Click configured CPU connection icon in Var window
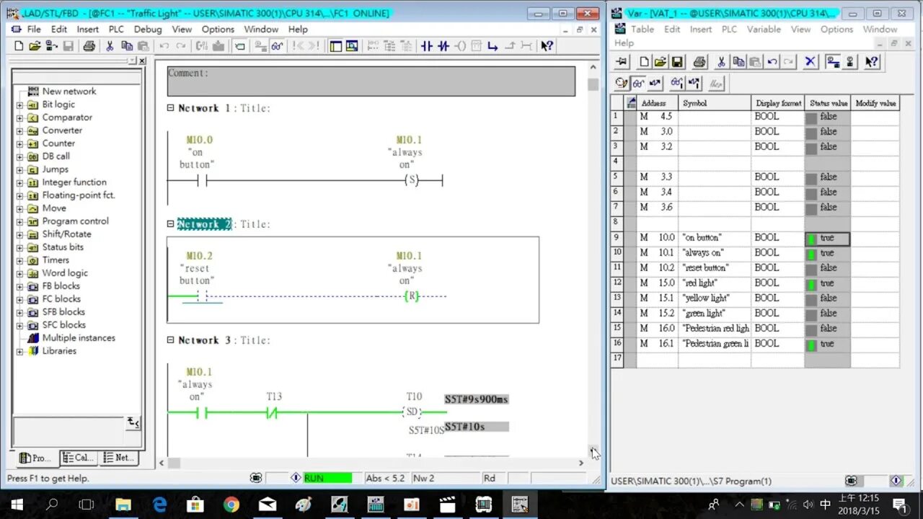This screenshot has width=923, height=519. 833,62
